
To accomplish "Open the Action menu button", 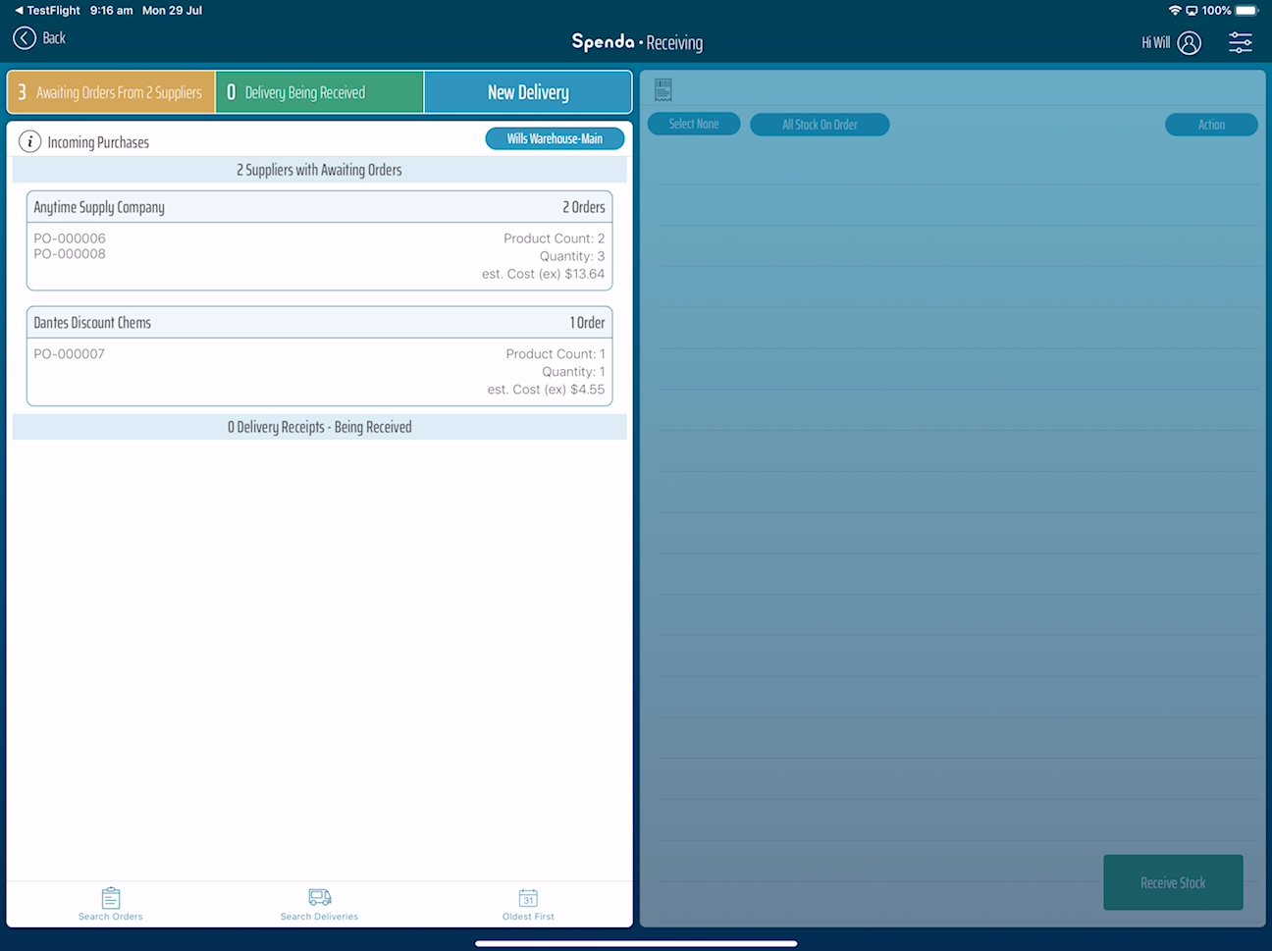I will [x=1211, y=125].
